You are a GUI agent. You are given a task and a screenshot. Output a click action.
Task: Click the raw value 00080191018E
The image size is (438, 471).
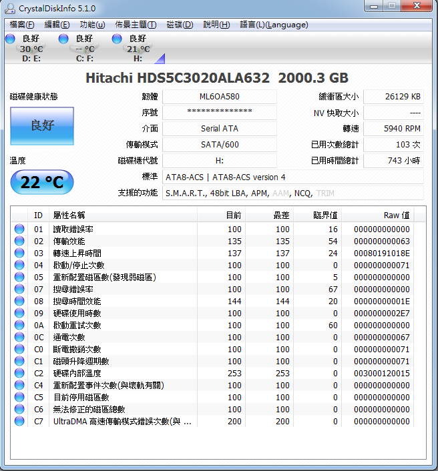(381, 254)
